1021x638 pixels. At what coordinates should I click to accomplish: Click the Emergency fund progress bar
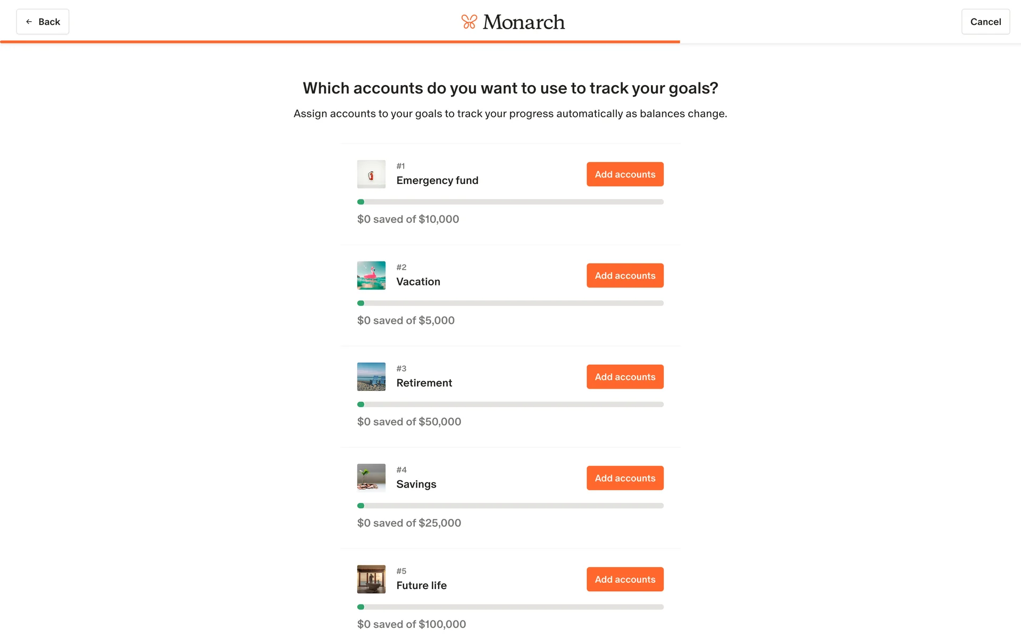pos(510,202)
